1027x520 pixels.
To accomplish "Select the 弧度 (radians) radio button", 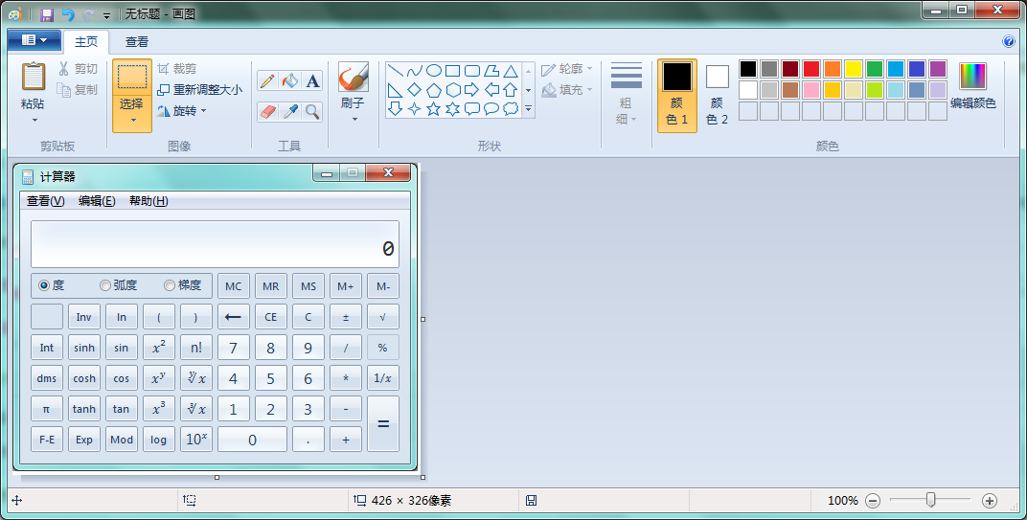I will point(105,285).
